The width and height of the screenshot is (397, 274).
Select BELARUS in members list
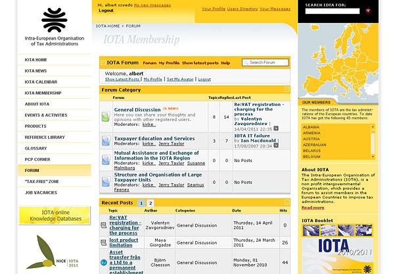point(312,151)
